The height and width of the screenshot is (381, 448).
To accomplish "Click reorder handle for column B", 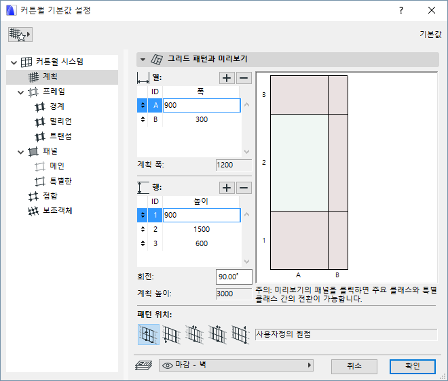I will pos(143,119).
